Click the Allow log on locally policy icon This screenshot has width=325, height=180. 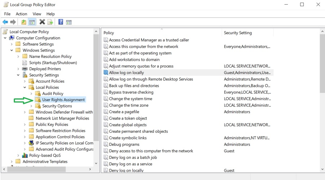pyautogui.click(x=106, y=73)
